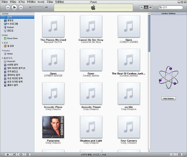
Task: Switch to list view
Action: (142, 7)
